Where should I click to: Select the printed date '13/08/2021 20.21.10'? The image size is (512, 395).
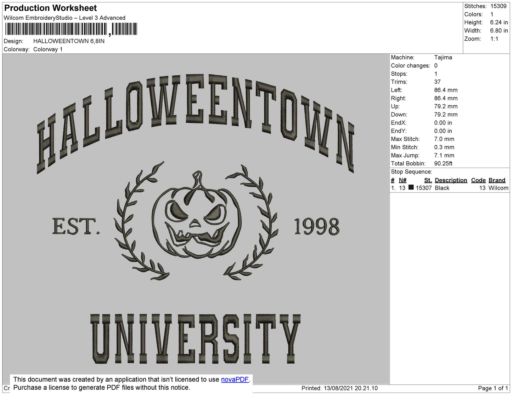(x=351, y=388)
